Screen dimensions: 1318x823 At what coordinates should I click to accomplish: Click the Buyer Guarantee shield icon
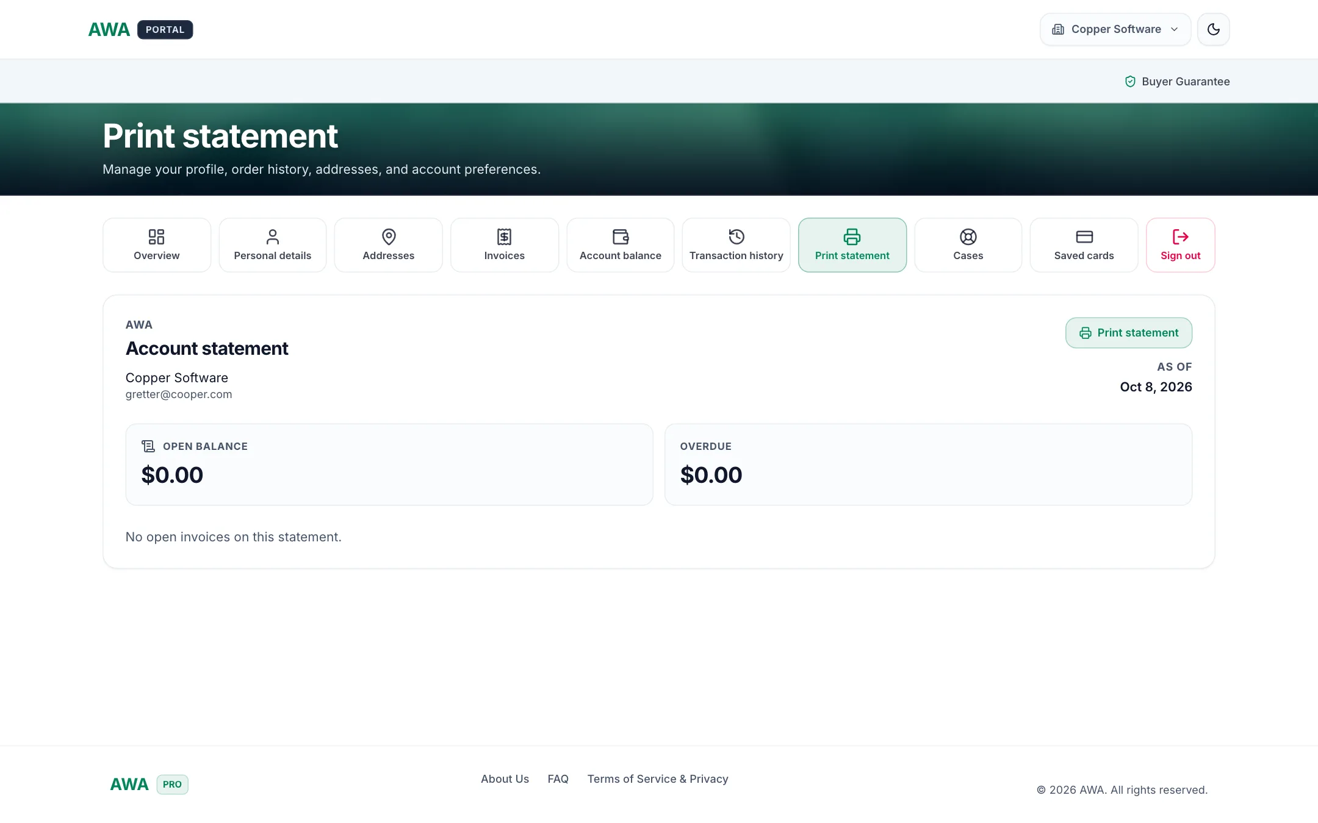tap(1130, 82)
